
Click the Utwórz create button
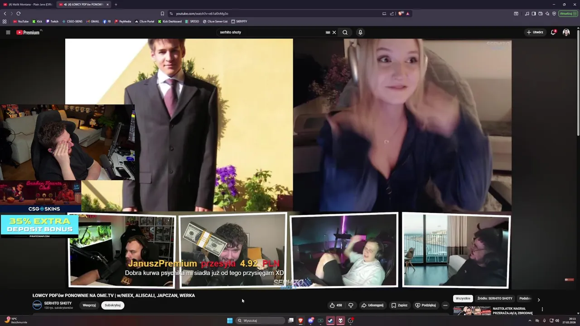(535, 32)
